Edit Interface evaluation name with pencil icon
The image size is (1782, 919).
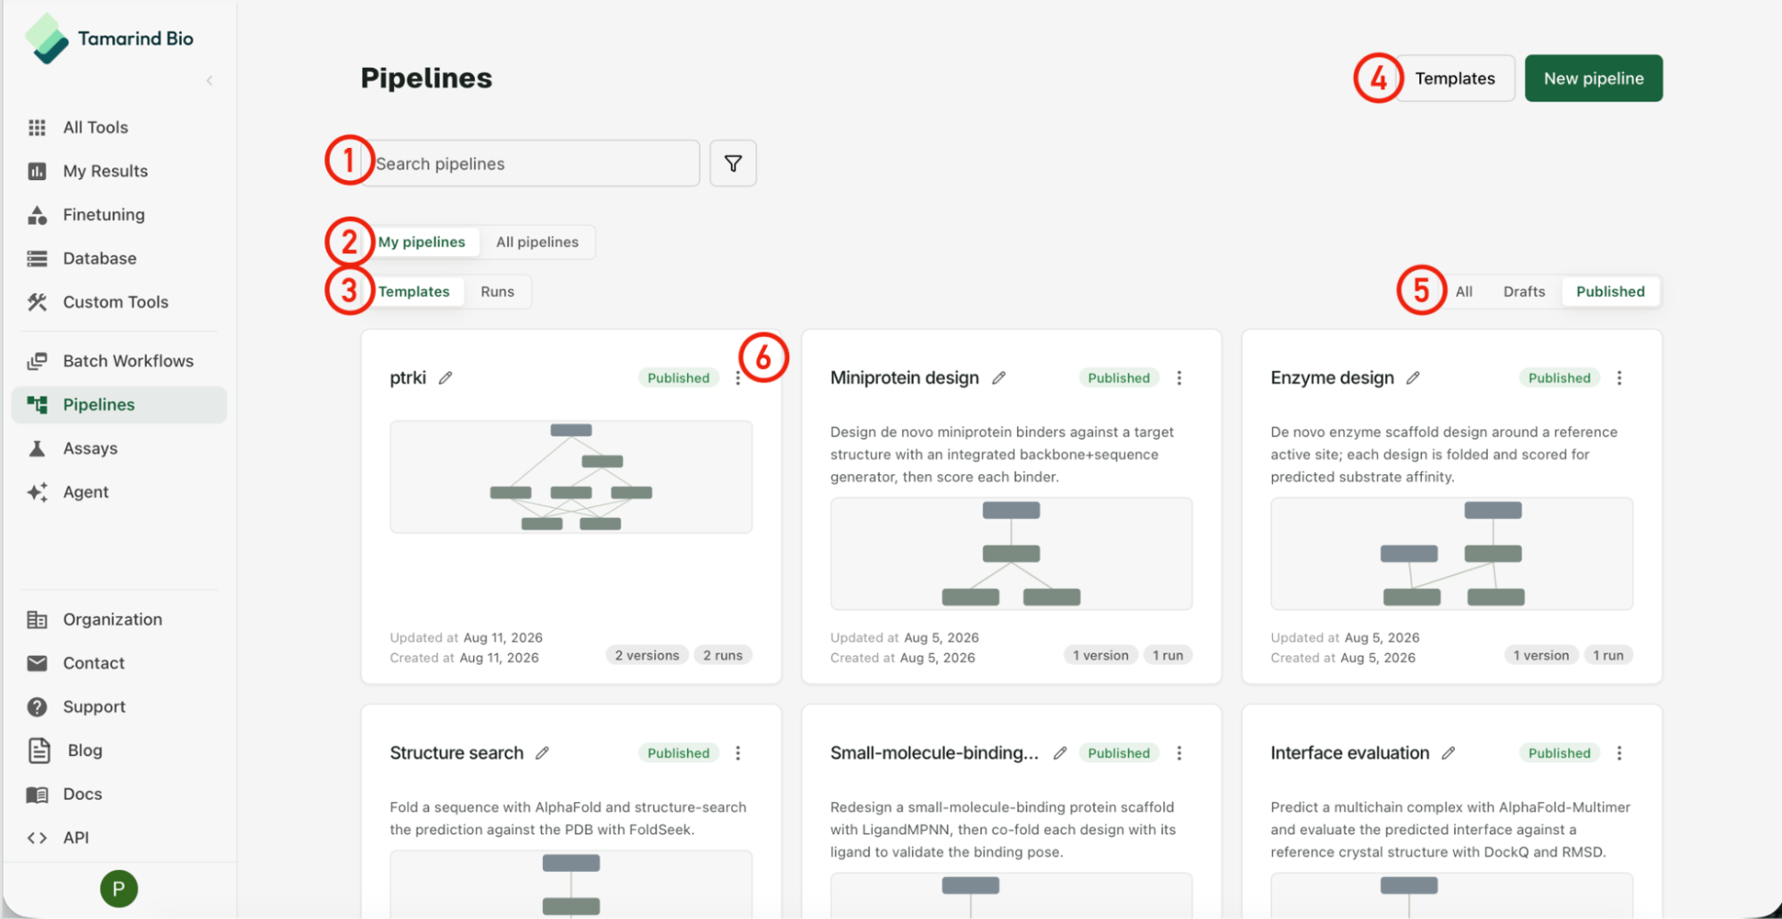click(1449, 753)
